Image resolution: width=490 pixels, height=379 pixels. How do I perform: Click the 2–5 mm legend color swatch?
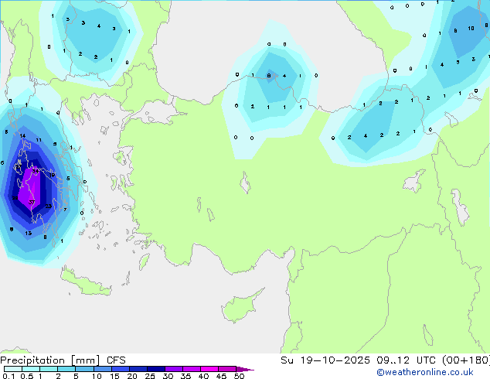pos(66,369)
